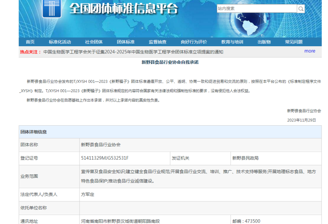Click the search magnifier icon
The image size is (328, 224).
click(301, 9)
